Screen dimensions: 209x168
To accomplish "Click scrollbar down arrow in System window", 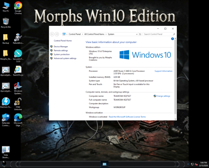I will click(x=175, y=119).
